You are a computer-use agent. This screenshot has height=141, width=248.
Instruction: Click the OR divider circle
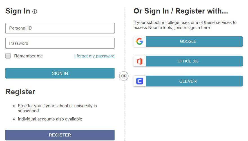[x=124, y=76]
